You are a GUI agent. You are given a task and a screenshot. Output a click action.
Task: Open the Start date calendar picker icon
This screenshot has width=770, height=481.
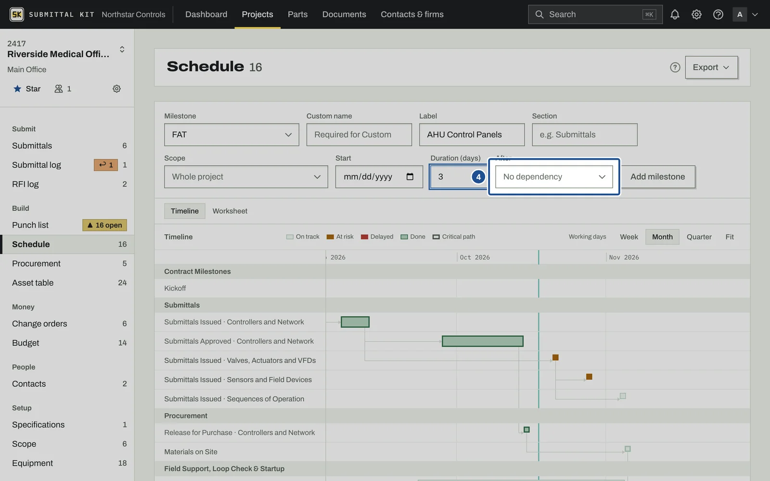410,177
